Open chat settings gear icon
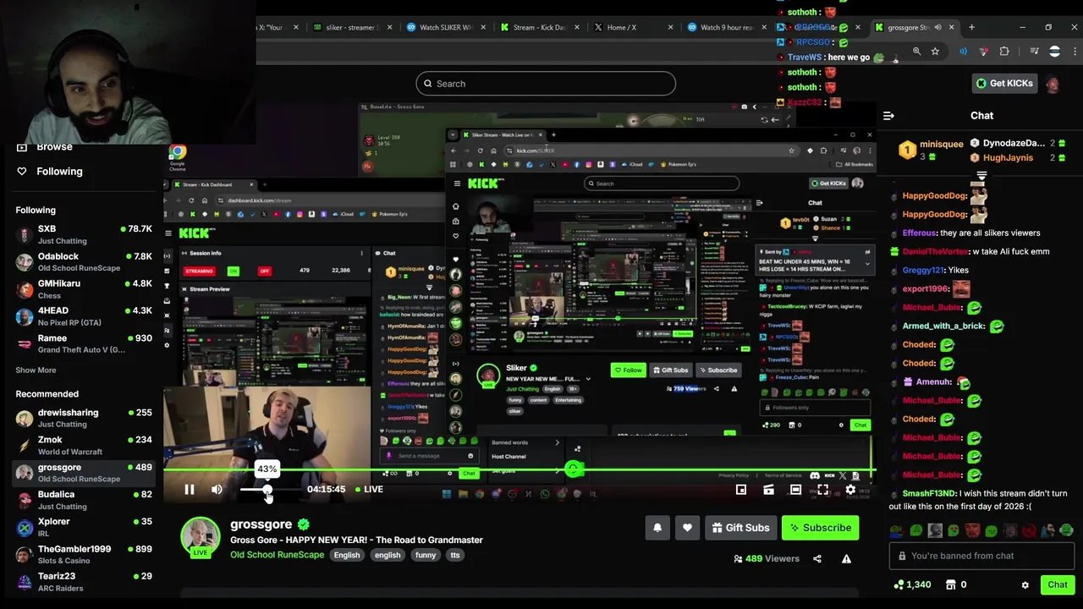 [1025, 585]
